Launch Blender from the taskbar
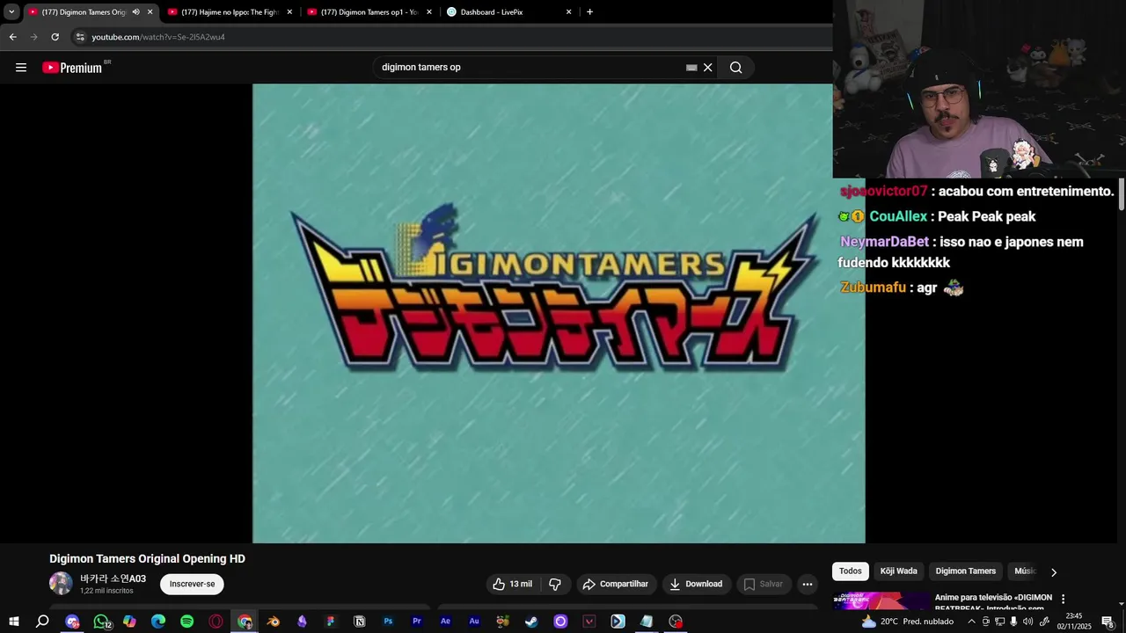 coord(274,622)
